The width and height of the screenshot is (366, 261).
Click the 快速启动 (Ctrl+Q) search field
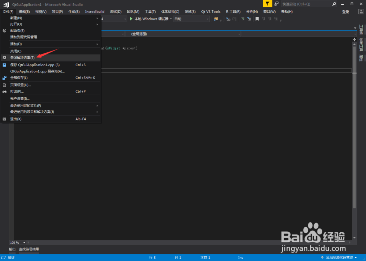pyautogui.click(x=306, y=4)
